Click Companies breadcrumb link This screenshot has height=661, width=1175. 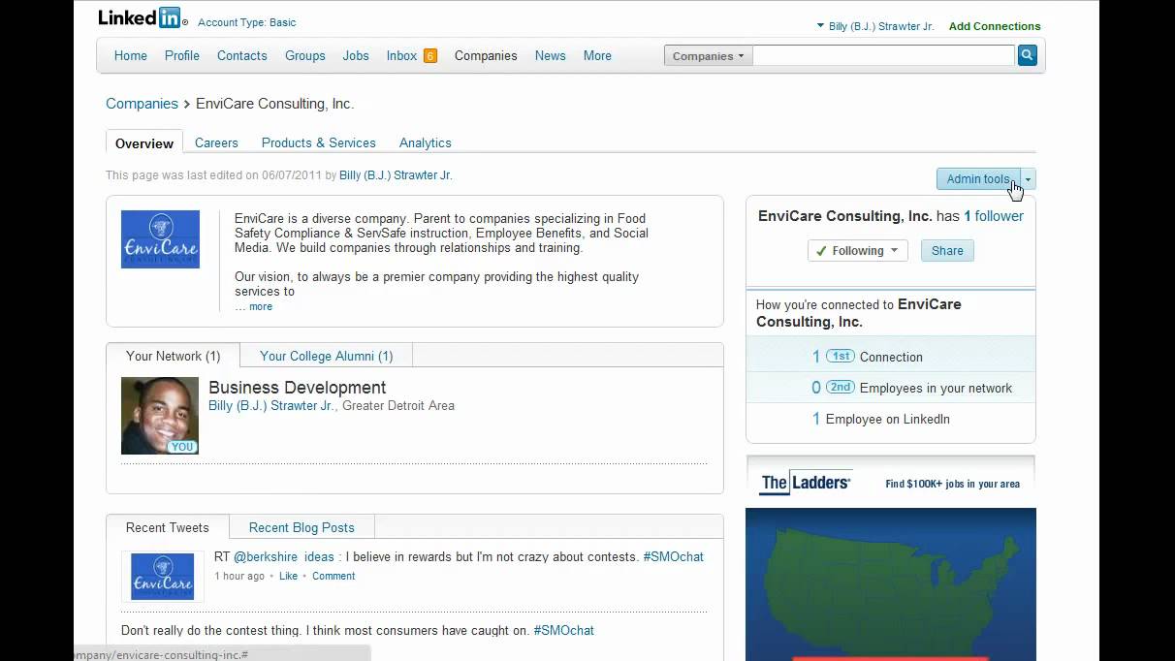tap(142, 104)
